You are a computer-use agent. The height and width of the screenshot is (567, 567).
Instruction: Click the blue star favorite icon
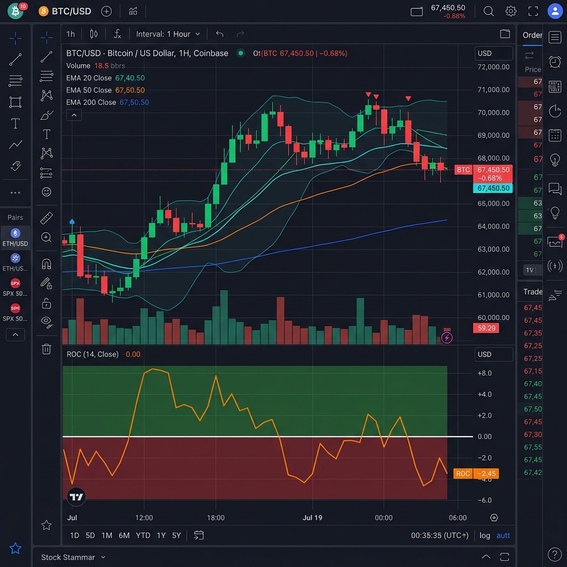tap(15, 548)
